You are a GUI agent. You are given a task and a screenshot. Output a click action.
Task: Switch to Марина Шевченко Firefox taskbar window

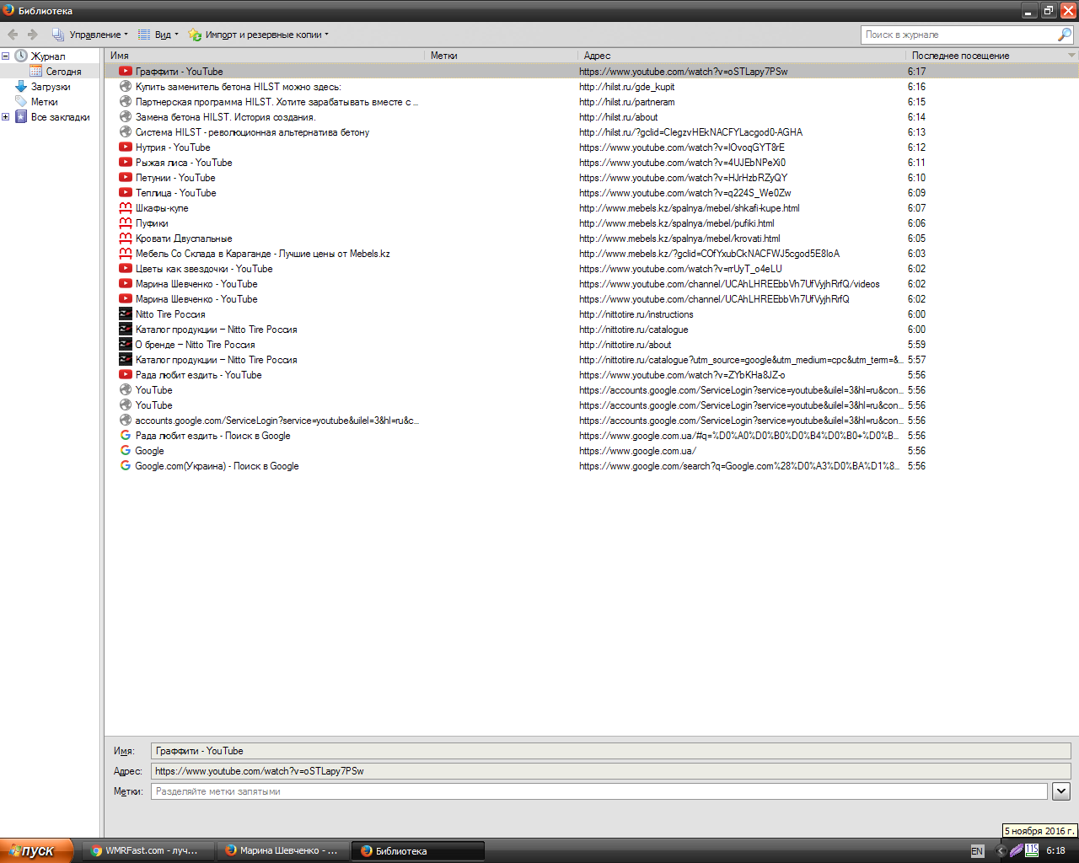click(x=283, y=851)
